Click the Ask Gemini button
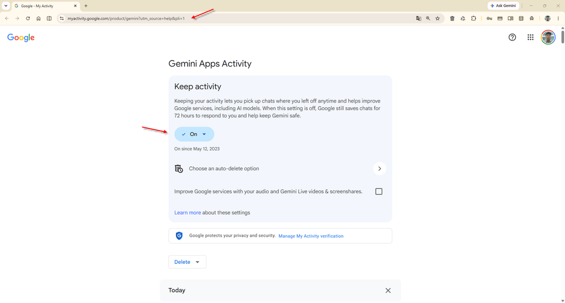Viewport: 565px width, 303px height. click(x=503, y=6)
